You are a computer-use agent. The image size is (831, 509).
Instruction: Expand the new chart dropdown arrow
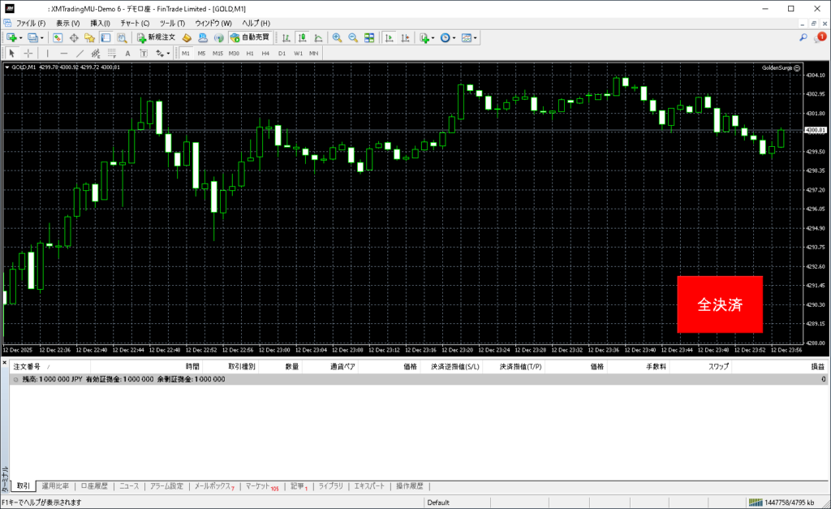point(22,37)
